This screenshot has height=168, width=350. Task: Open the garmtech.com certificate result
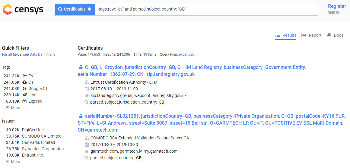pyautogui.click(x=212, y=123)
